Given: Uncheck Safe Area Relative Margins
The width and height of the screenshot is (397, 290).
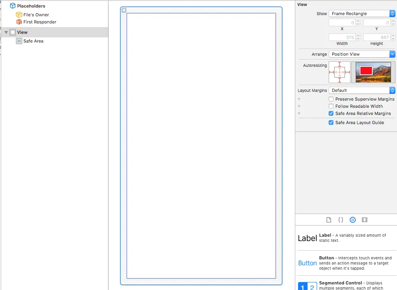Looking at the screenshot, I should tap(331, 113).
